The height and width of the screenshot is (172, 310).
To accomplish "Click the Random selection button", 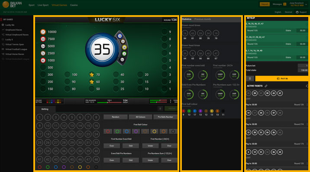I will [116, 117].
